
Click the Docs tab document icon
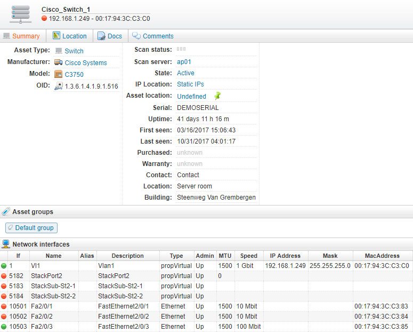(101, 36)
